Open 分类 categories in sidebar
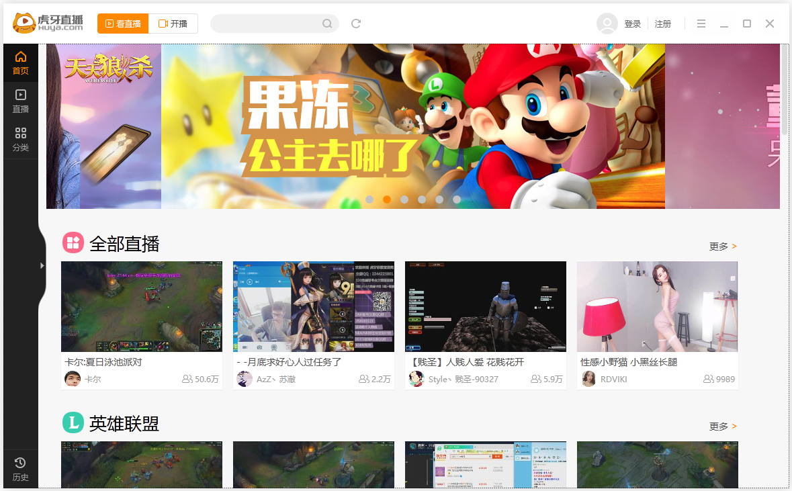Screen dimensions: 792x491 (21, 140)
